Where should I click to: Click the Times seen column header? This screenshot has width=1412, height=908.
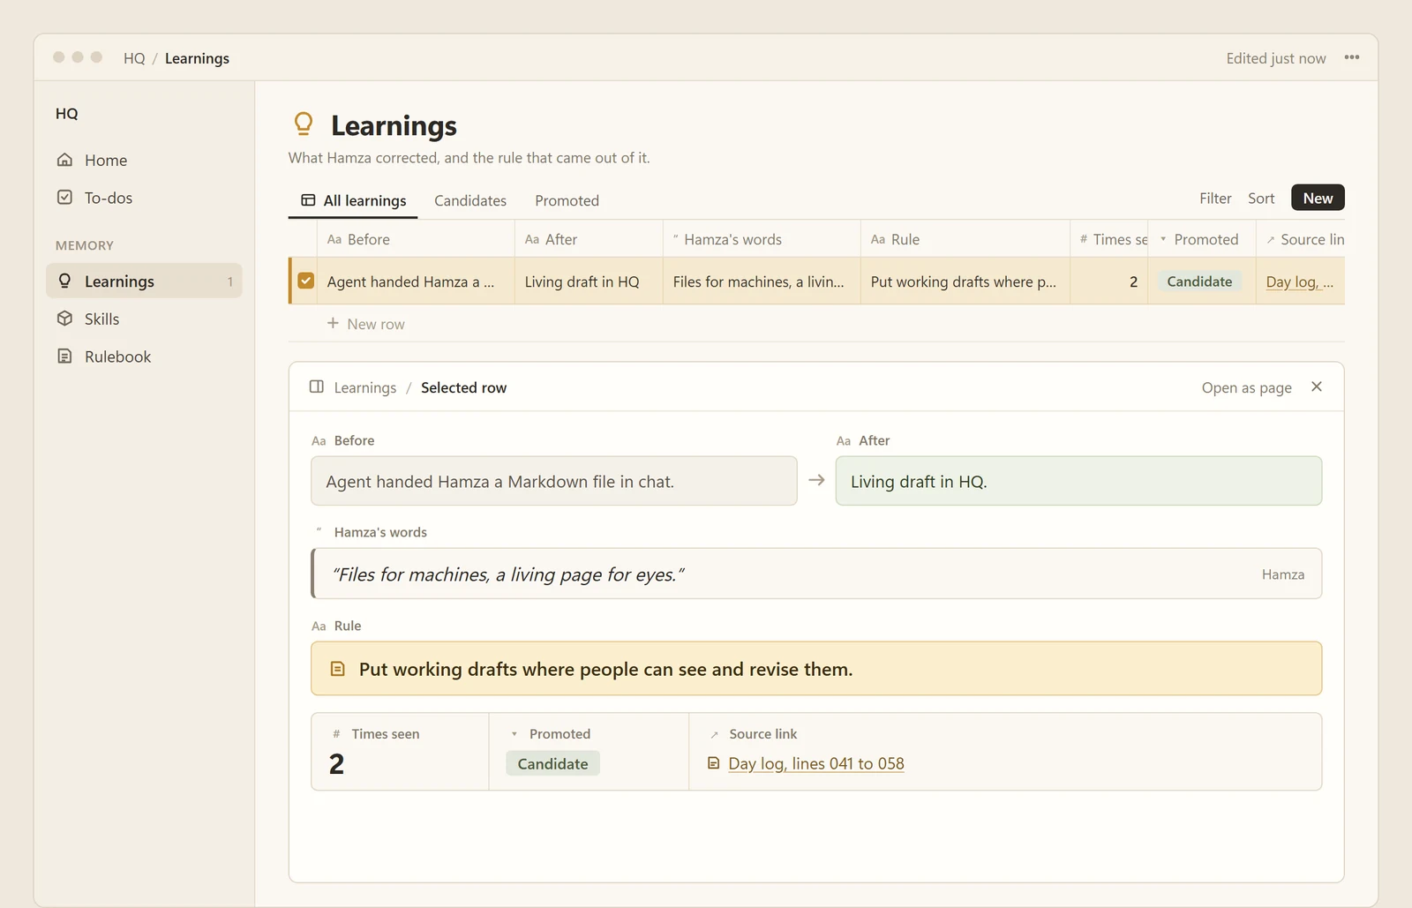click(x=1109, y=239)
